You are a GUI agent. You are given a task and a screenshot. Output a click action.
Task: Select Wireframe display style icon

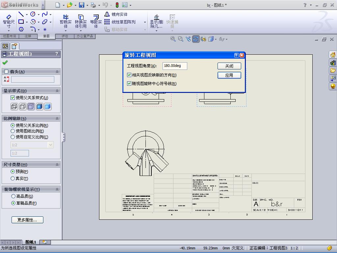14,106
